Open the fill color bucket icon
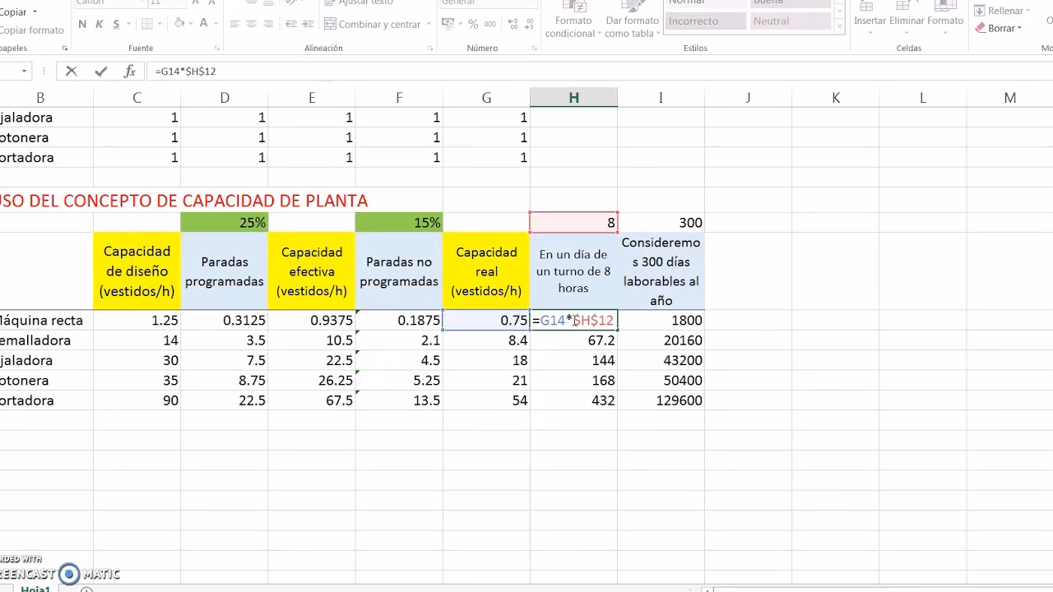This screenshot has width=1053, height=592. tap(179, 22)
